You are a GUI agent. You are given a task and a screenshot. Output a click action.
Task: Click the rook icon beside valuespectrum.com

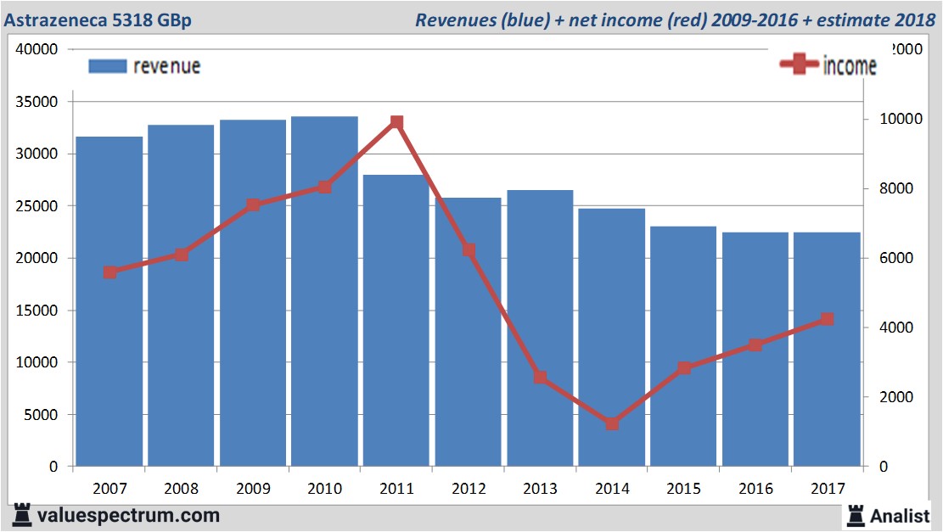click(x=22, y=514)
